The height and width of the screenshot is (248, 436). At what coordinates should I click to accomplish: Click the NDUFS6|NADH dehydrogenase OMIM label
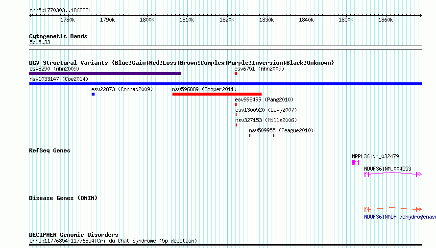coord(400,217)
